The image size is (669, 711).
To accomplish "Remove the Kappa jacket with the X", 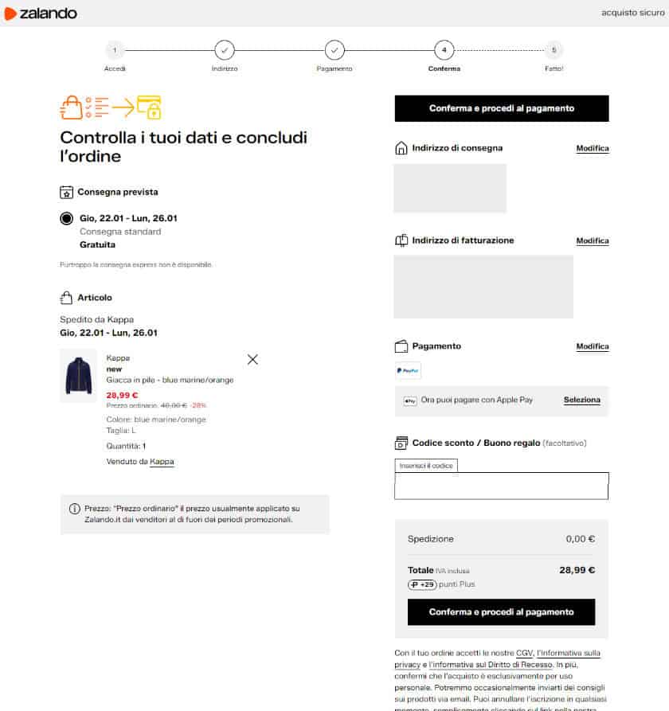I will 252,359.
